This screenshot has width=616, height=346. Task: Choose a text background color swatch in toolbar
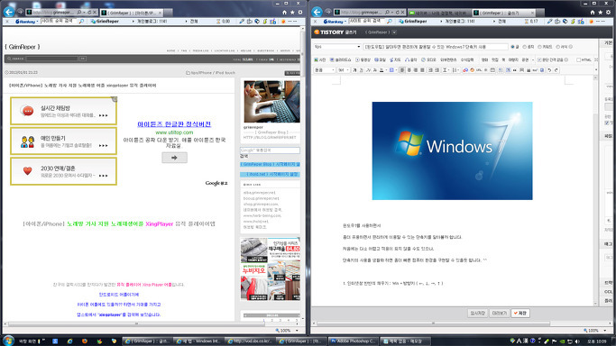coord(391,70)
